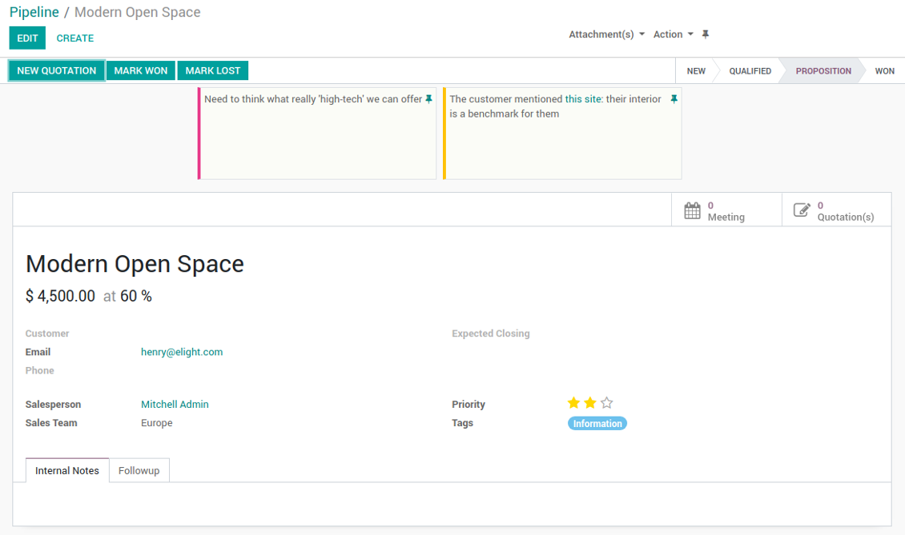Image resolution: width=905 pixels, height=535 pixels.
Task: Move stage to Qualified
Action: (x=750, y=71)
